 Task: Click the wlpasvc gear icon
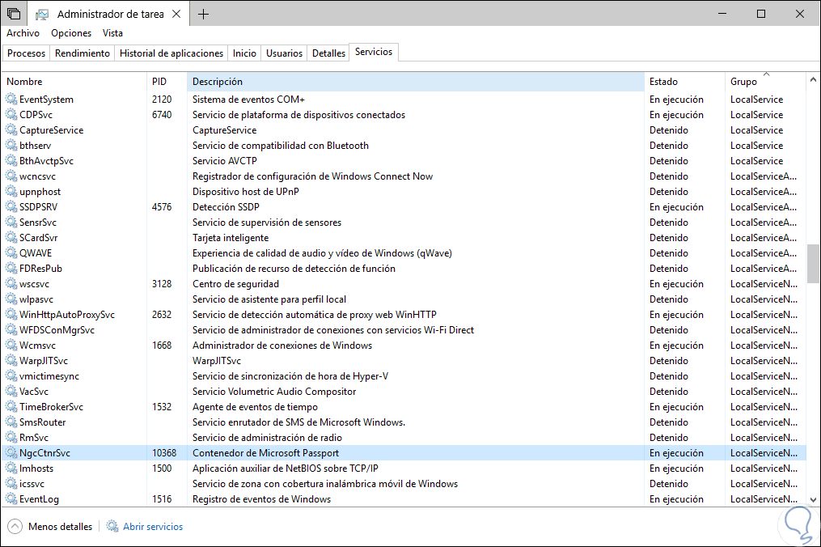(x=11, y=299)
